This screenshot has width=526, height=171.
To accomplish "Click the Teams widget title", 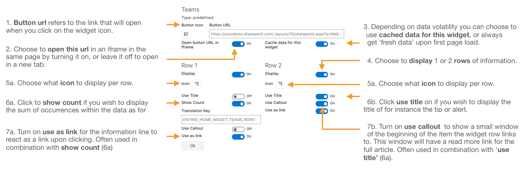I will coord(190,10).
